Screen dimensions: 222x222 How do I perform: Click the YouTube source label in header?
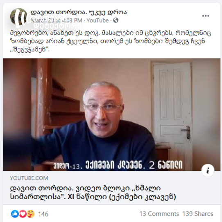97,20
